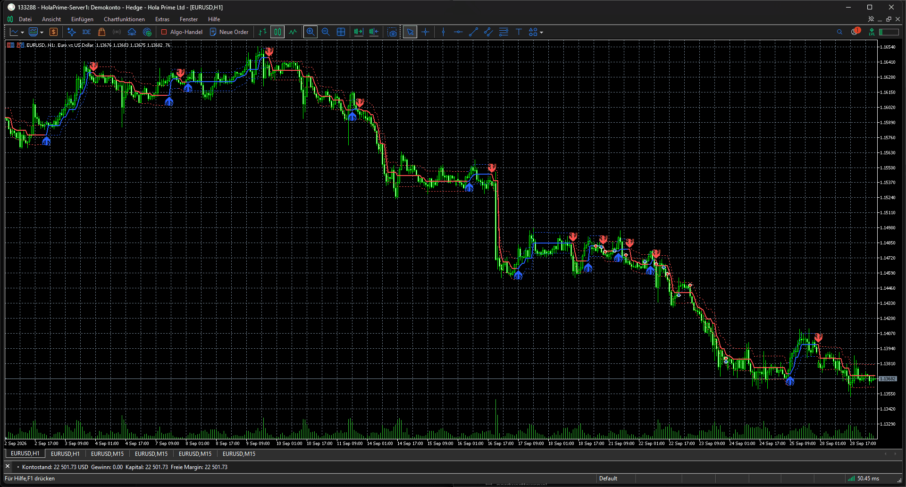Image resolution: width=906 pixels, height=487 pixels.
Task: Take a chart screenshot with camera icon
Action: click(392, 32)
